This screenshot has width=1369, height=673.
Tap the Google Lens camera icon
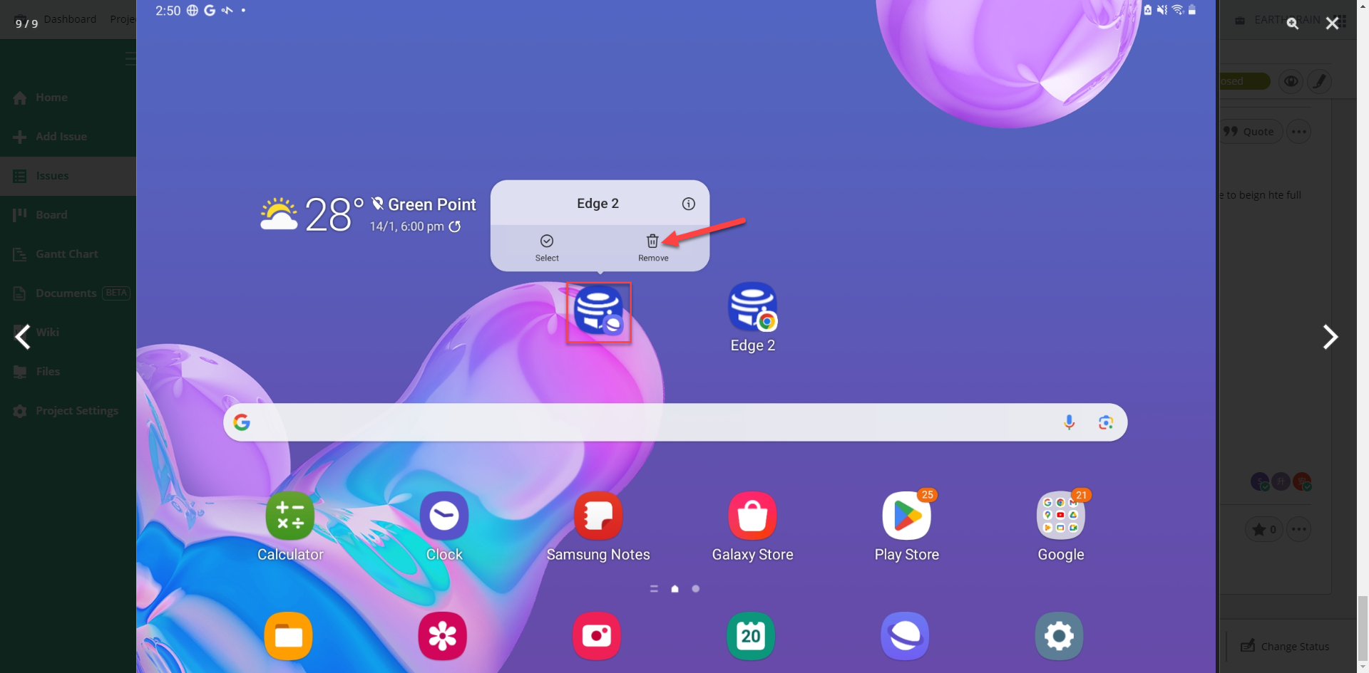coord(1106,422)
